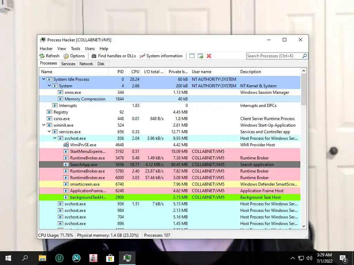The height and width of the screenshot is (265, 354).
Task: Select svchost.exe with PID 704
Action: (169, 217)
